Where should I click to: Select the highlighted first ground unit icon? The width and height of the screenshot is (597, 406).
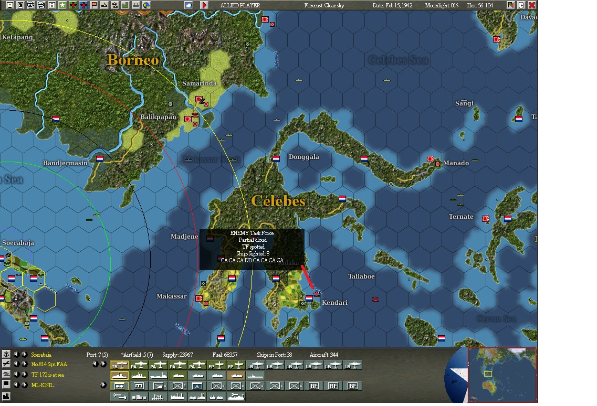tap(120, 386)
